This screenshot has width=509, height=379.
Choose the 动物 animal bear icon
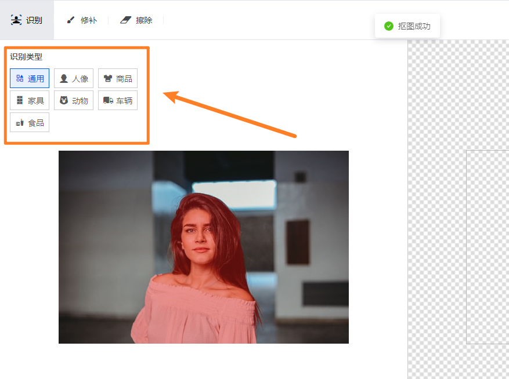(x=64, y=100)
